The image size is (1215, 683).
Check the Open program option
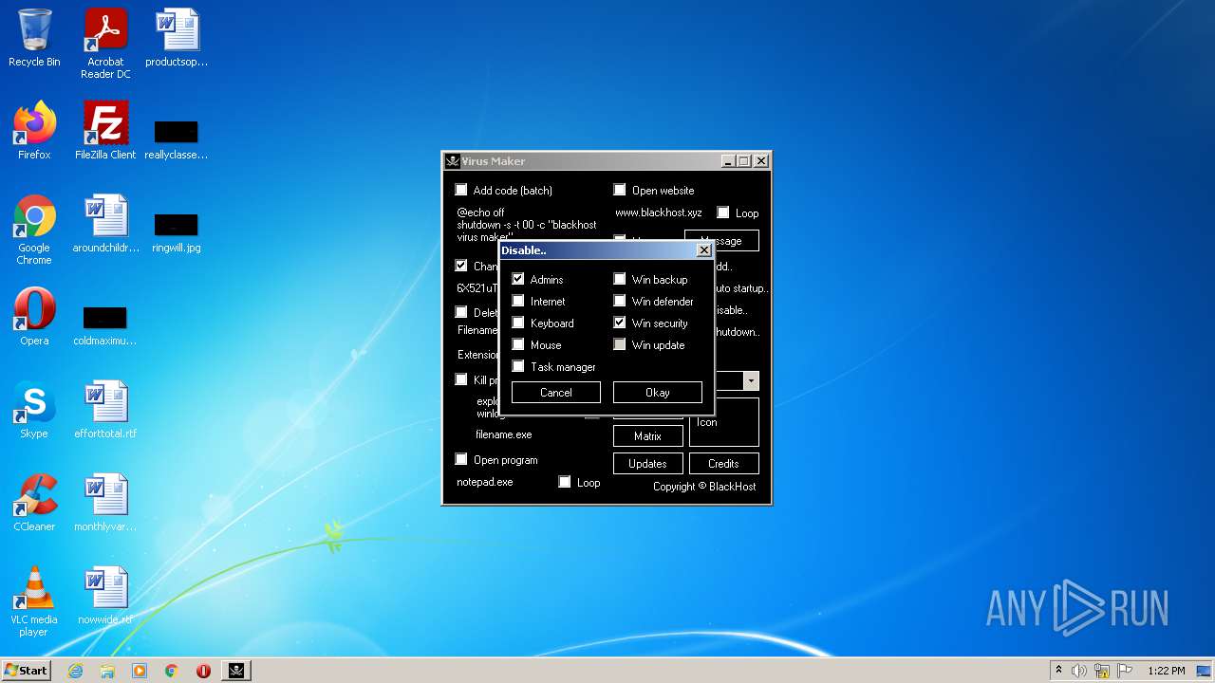pos(461,459)
